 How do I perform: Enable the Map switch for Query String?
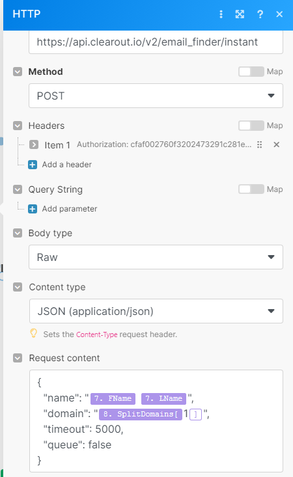click(251, 189)
